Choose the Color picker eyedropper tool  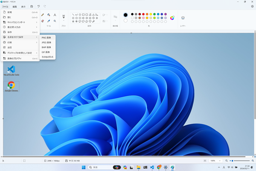click(x=48, y=21)
